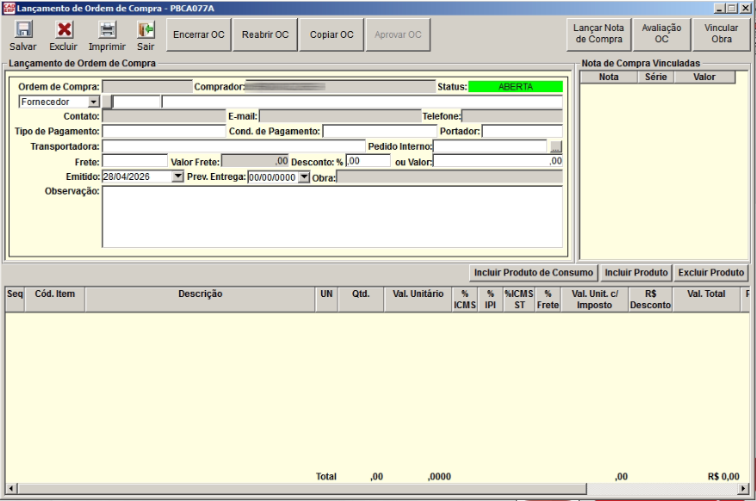Image resolution: width=756 pixels, height=501 pixels.
Task: Click Incluir Produto de Consumo button
Action: click(x=533, y=272)
